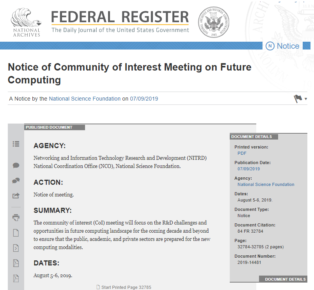Click the printer icon in sidebar

[16, 217]
